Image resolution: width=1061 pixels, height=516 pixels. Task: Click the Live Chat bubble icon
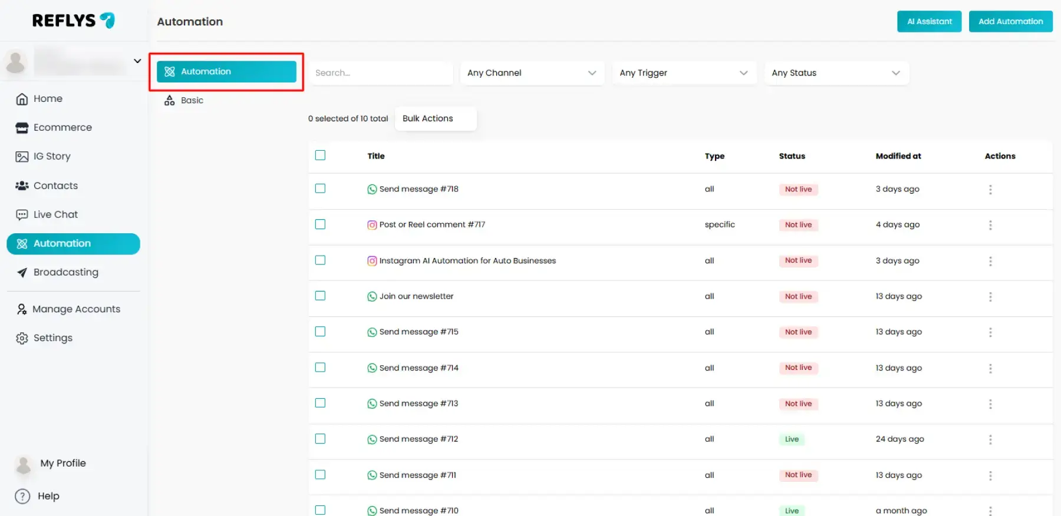[x=22, y=214]
